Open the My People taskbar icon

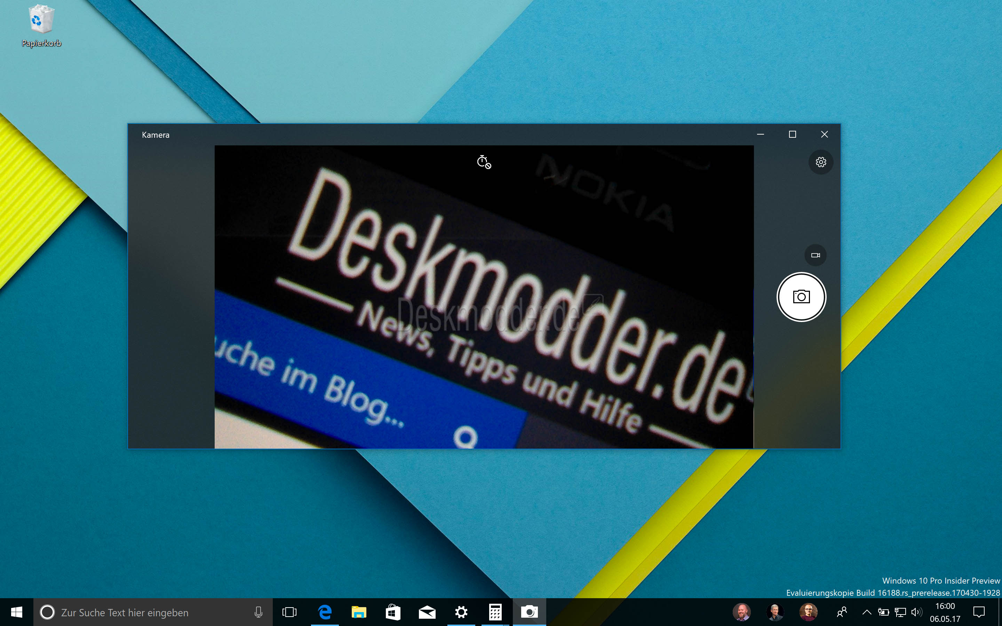pyautogui.click(x=842, y=612)
